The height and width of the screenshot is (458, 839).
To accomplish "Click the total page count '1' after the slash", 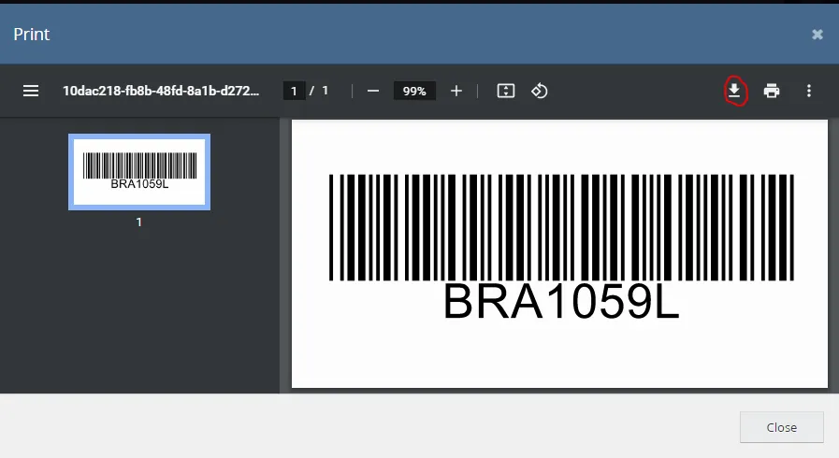I will [325, 91].
